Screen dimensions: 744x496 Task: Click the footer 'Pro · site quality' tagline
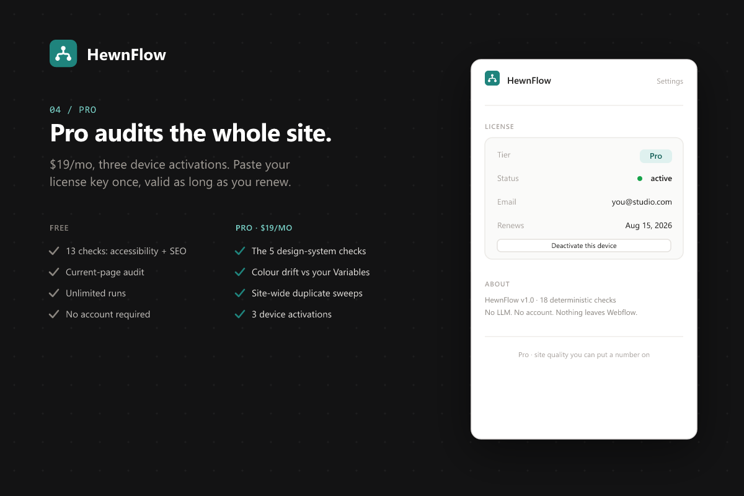[x=584, y=355]
